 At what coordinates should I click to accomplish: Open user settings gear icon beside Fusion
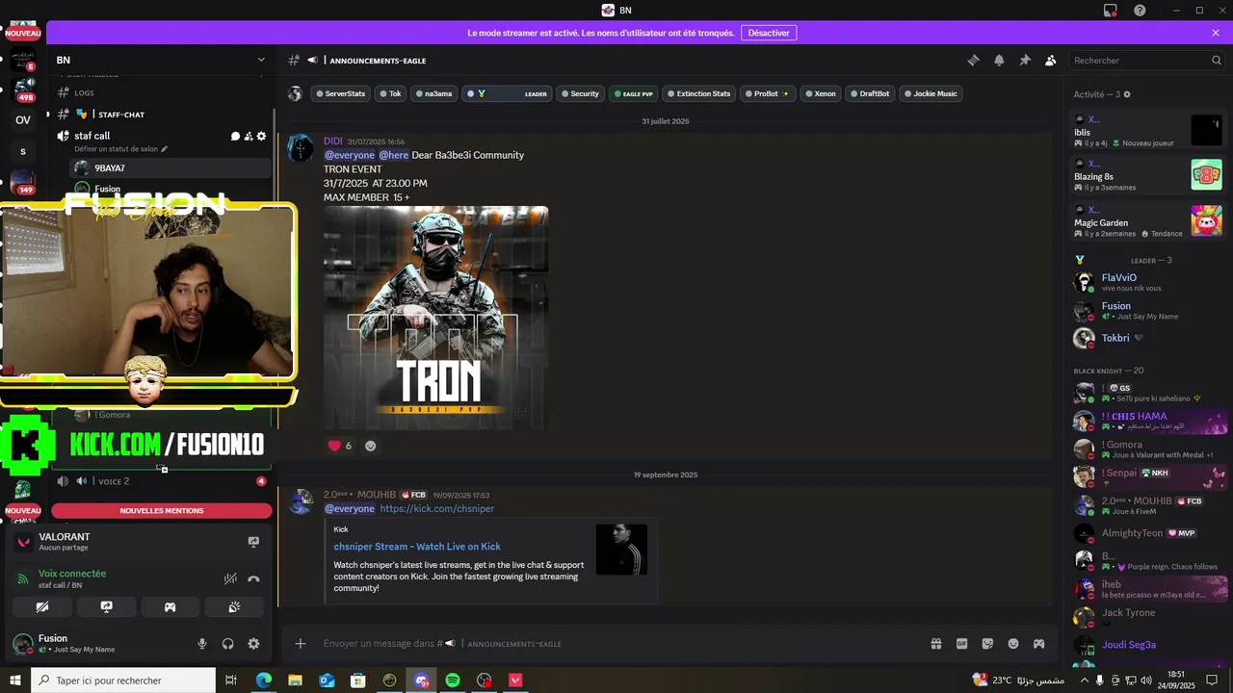pyautogui.click(x=253, y=644)
